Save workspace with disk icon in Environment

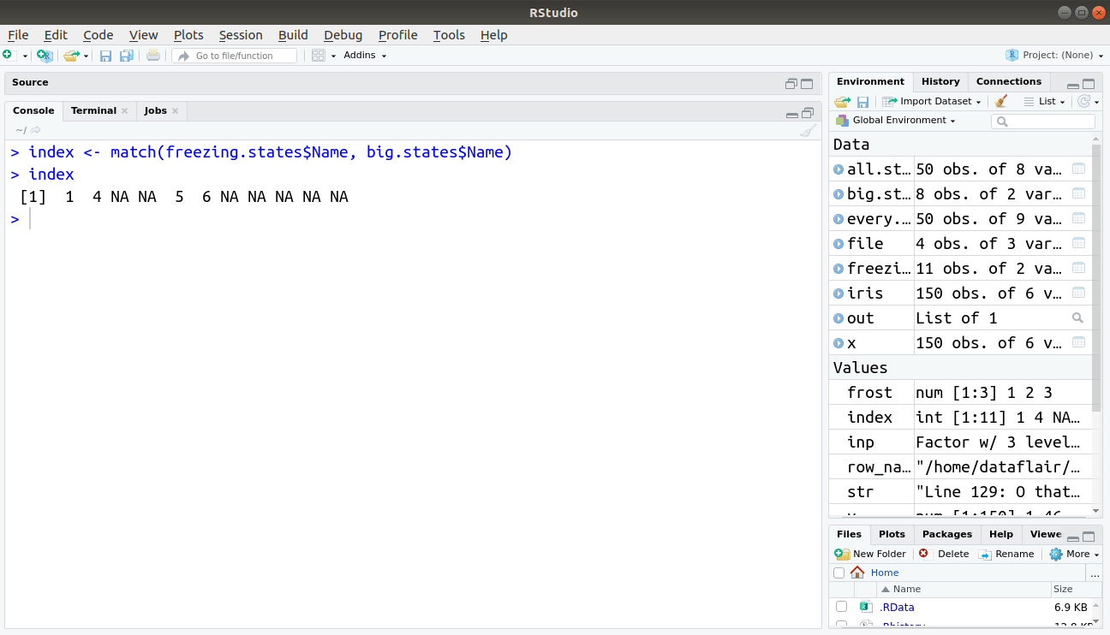tap(862, 101)
